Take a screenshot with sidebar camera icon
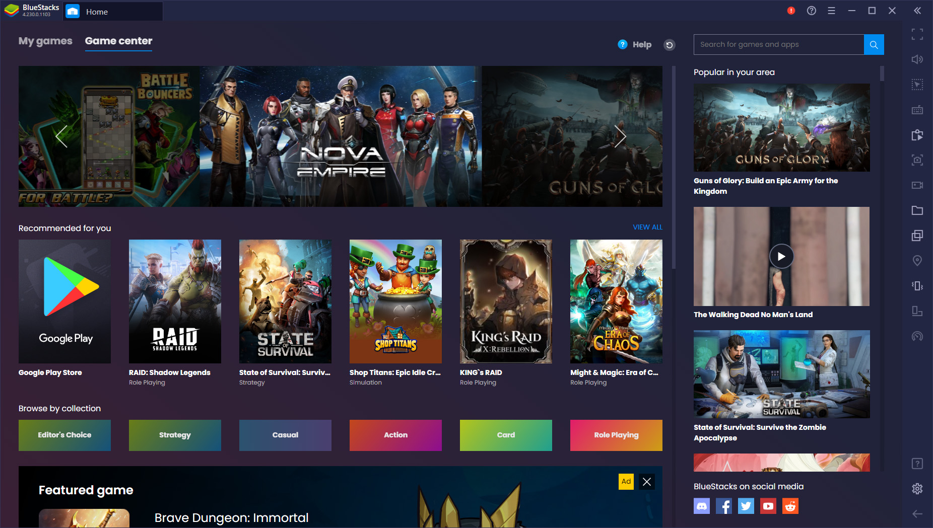 (917, 160)
